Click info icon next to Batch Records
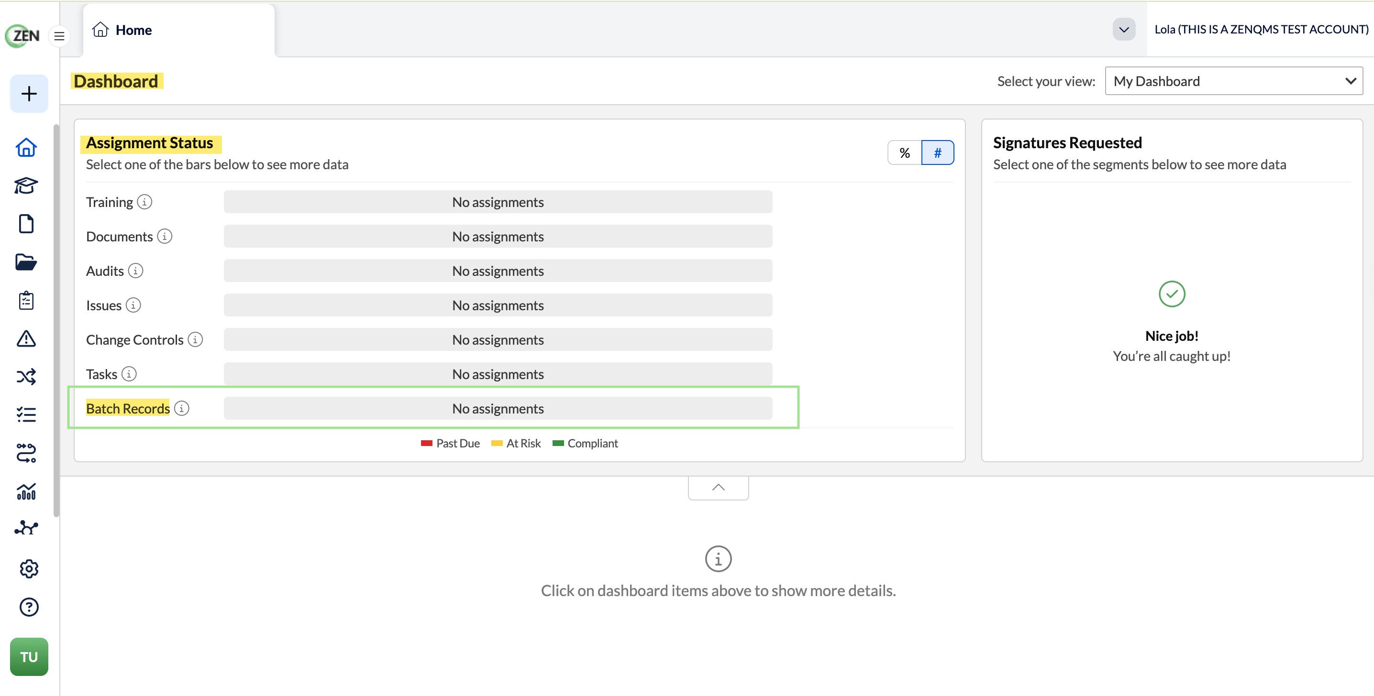The image size is (1374, 696). pyautogui.click(x=182, y=408)
